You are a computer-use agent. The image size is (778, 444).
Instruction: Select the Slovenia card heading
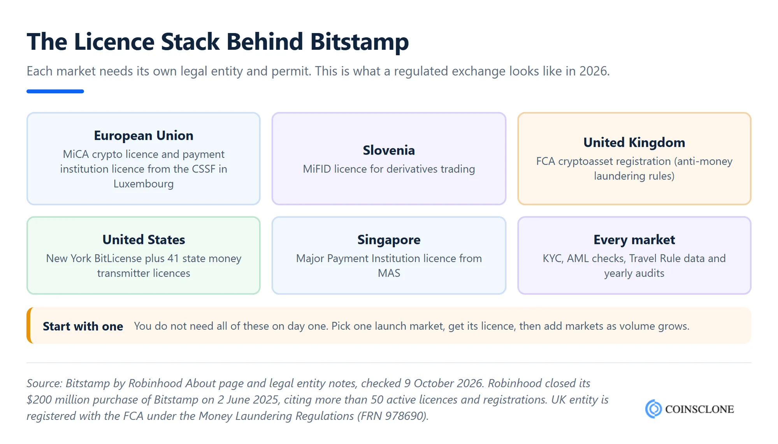[389, 150]
